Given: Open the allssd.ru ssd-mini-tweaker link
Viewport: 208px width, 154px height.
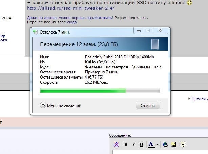Looking at the screenshot, I should [x=70, y=8].
